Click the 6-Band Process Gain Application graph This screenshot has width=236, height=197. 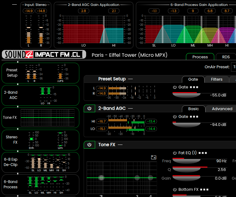tap(191, 29)
